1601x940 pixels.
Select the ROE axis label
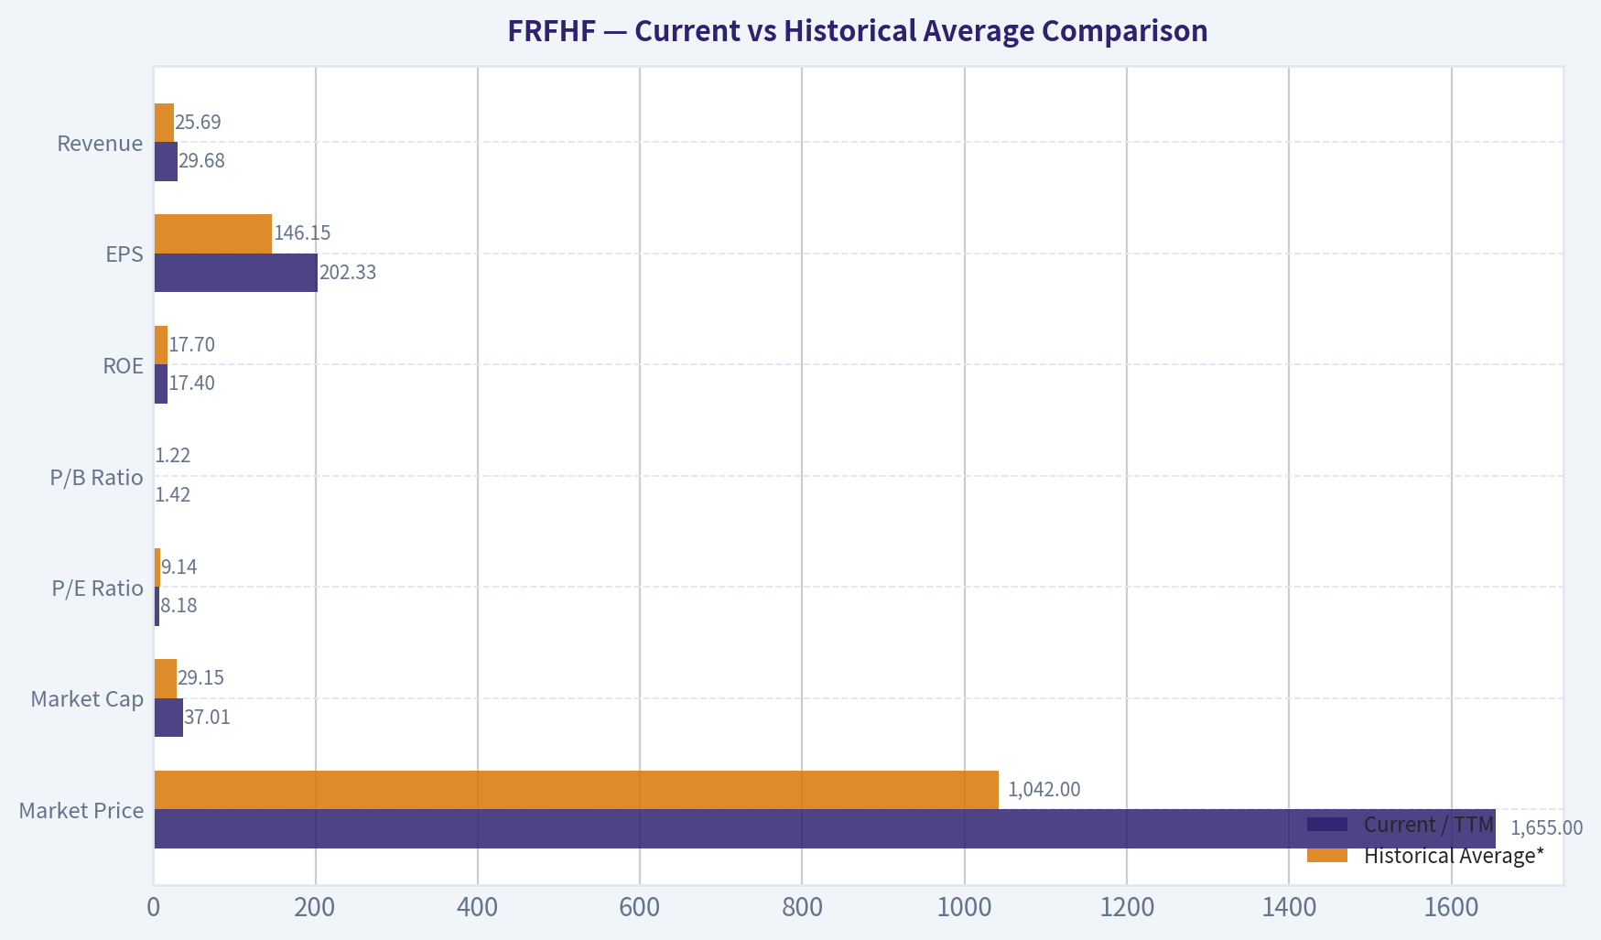tap(124, 366)
